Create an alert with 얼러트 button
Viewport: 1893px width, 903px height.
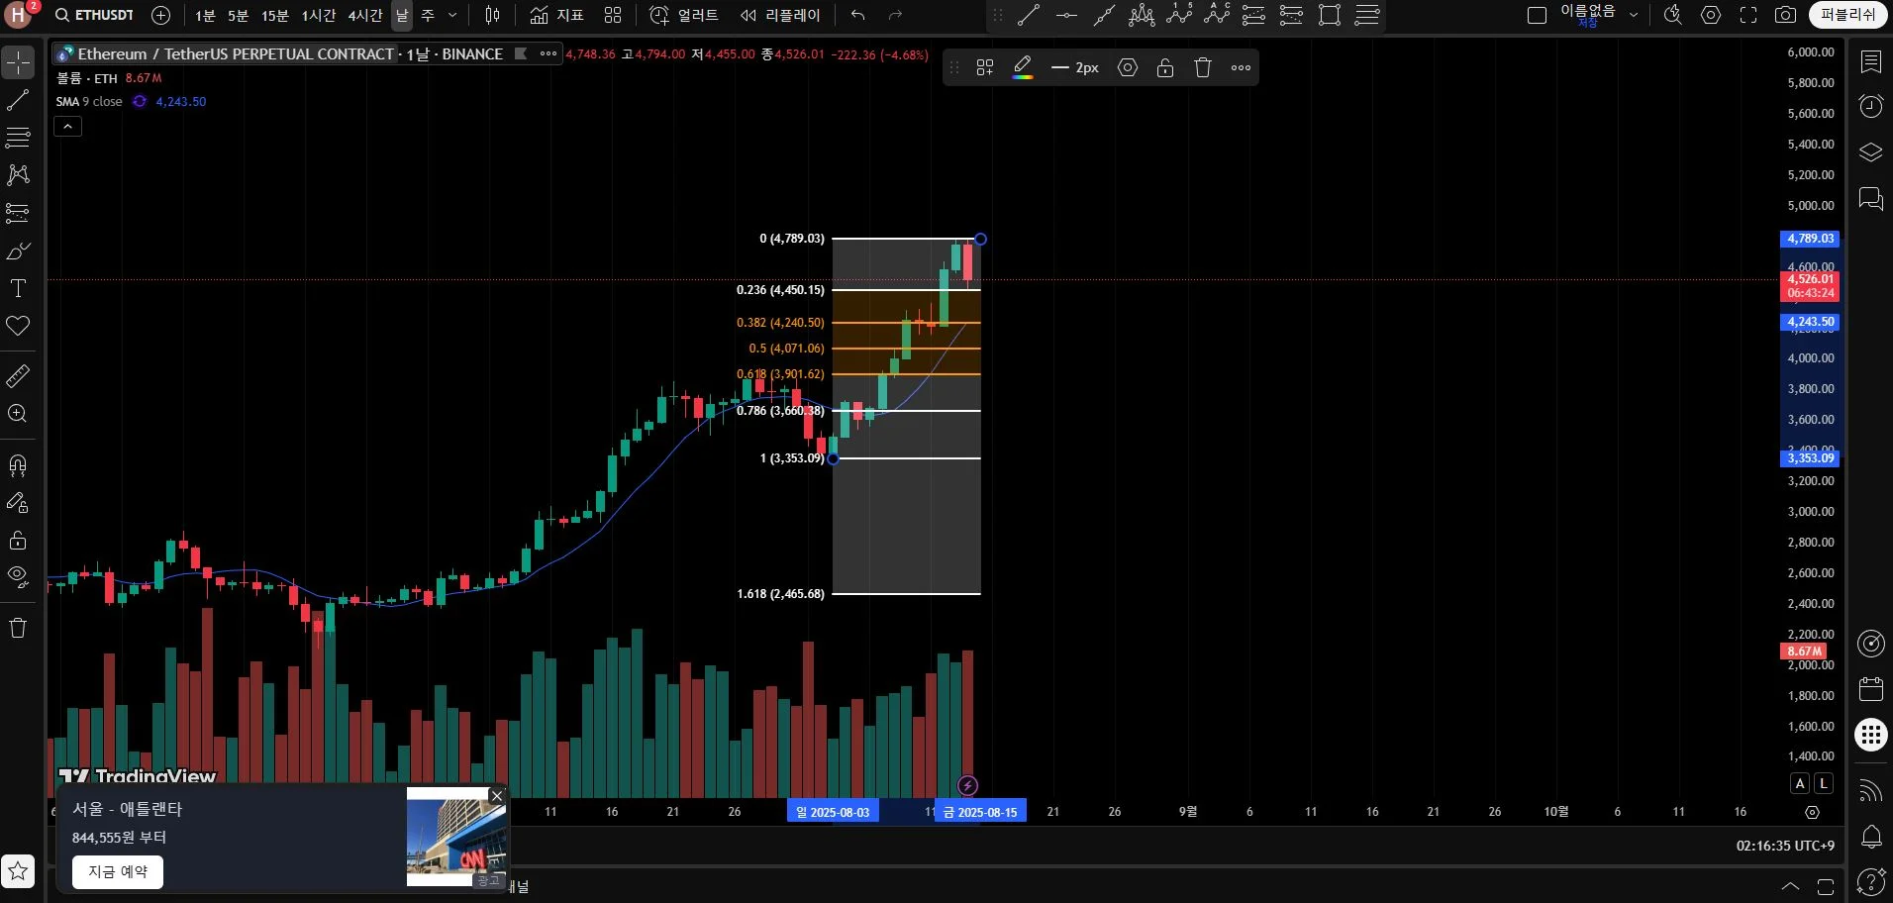(x=684, y=15)
